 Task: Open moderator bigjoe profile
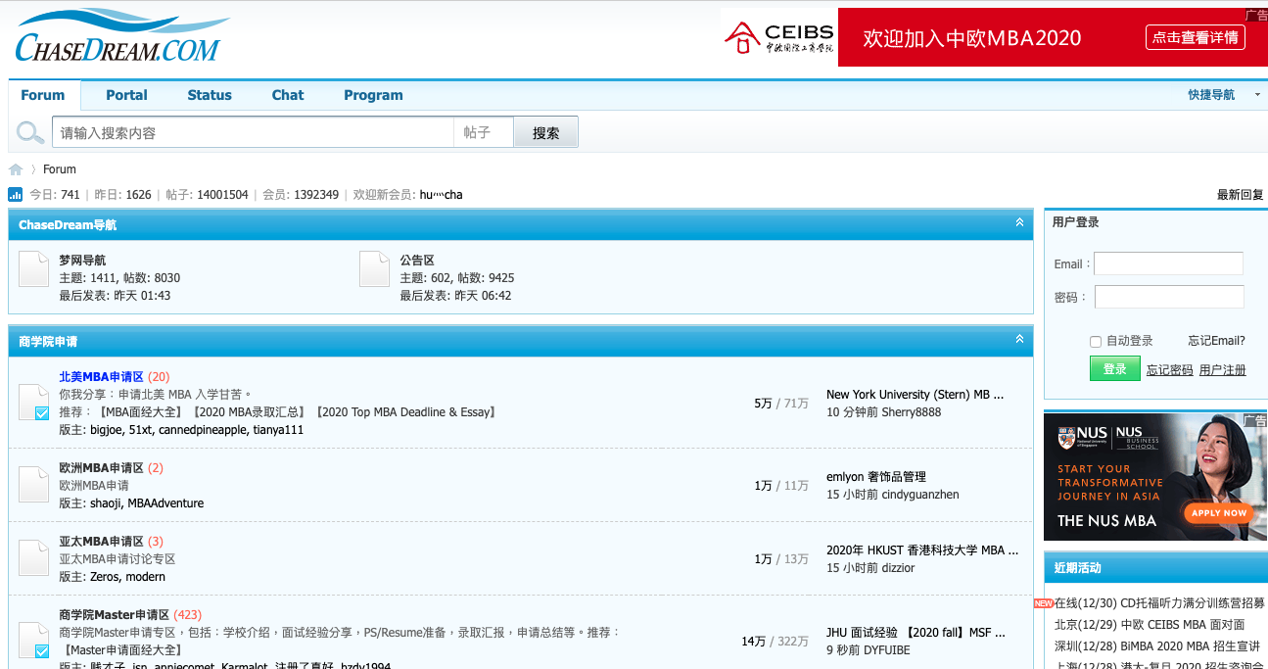[107, 430]
